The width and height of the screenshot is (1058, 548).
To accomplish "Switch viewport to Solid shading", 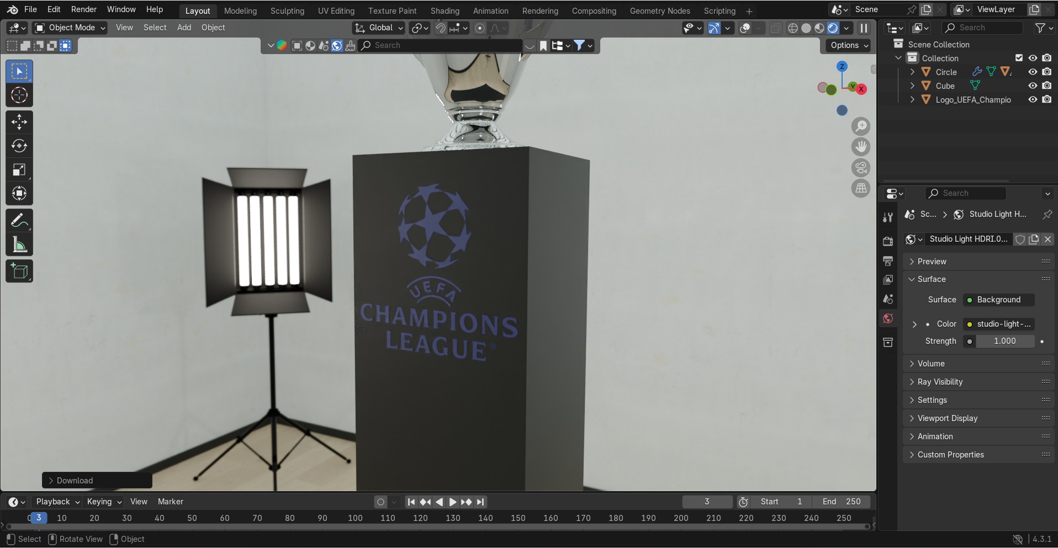I will pyautogui.click(x=806, y=28).
